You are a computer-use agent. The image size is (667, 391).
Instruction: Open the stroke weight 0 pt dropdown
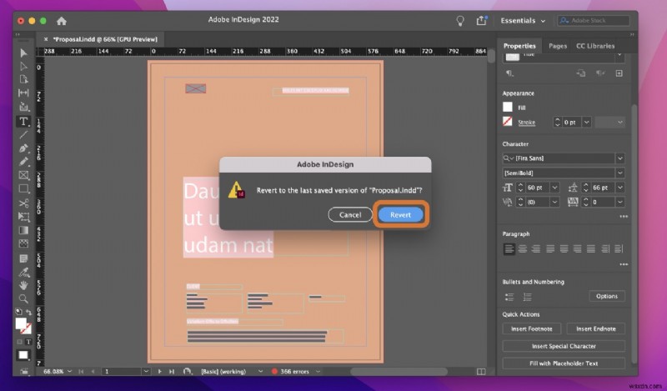coord(587,122)
